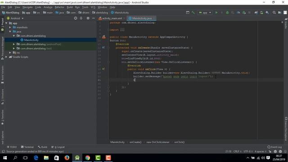
Task: Select MainActivity.java editor tab
Action: (x=142, y=18)
